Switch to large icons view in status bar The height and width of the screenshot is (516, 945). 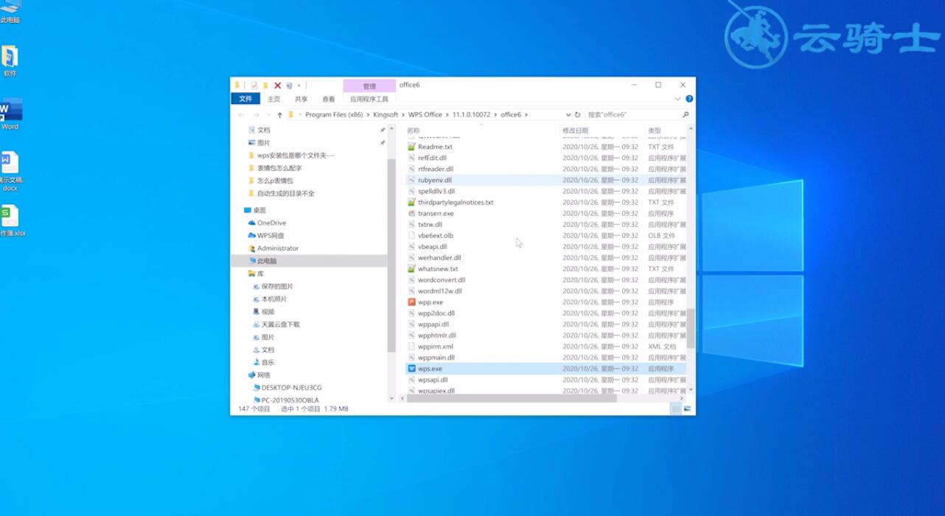[x=687, y=408]
